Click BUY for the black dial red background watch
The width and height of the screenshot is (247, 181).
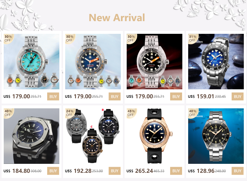click(x=176, y=96)
